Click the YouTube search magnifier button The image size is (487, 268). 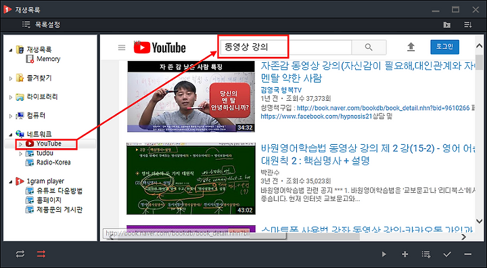369,47
